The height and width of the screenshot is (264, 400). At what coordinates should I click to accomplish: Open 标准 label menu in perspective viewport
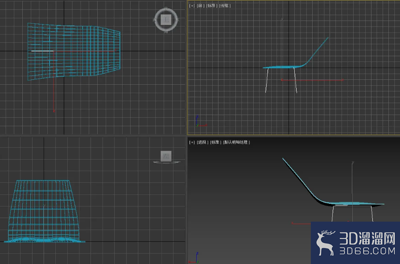(216, 142)
